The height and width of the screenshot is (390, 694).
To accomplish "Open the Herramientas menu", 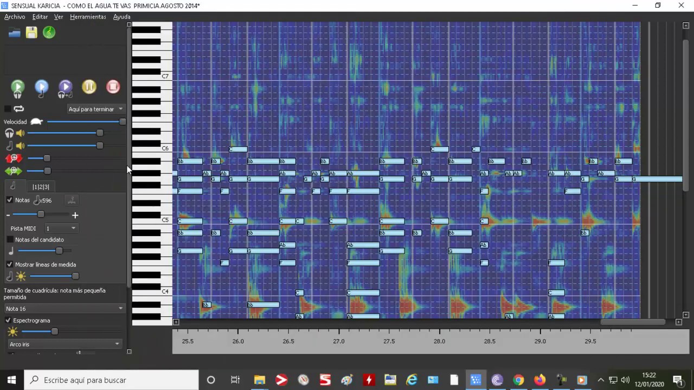I will [x=88, y=17].
